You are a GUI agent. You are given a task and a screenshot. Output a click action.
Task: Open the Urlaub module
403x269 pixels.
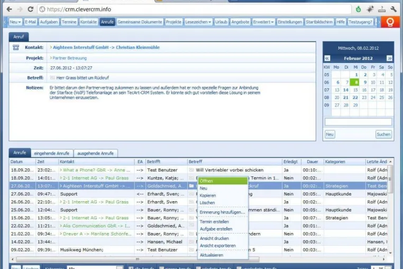(221, 22)
